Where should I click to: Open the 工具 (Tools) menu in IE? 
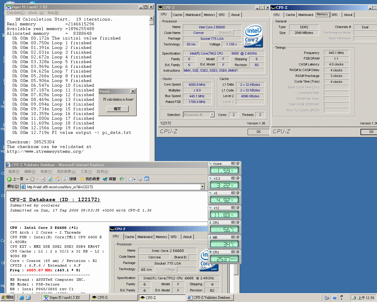[86, 172]
